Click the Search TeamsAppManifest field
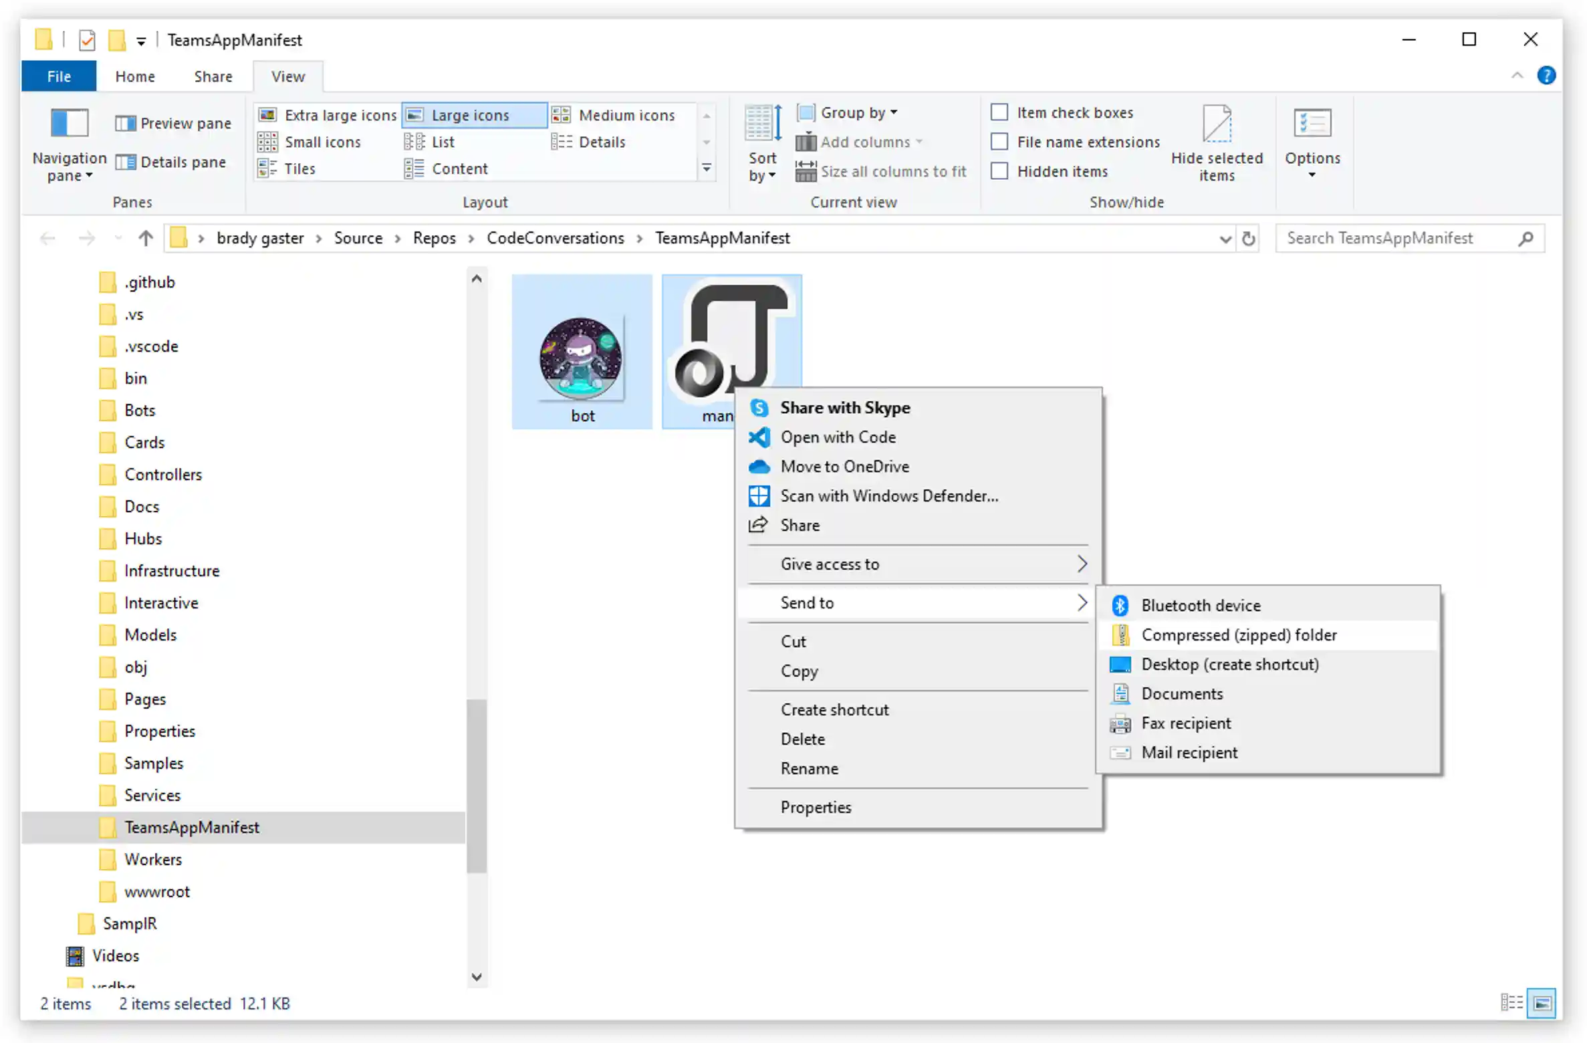Screen dimensions: 1587x1043 pos(1397,239)
